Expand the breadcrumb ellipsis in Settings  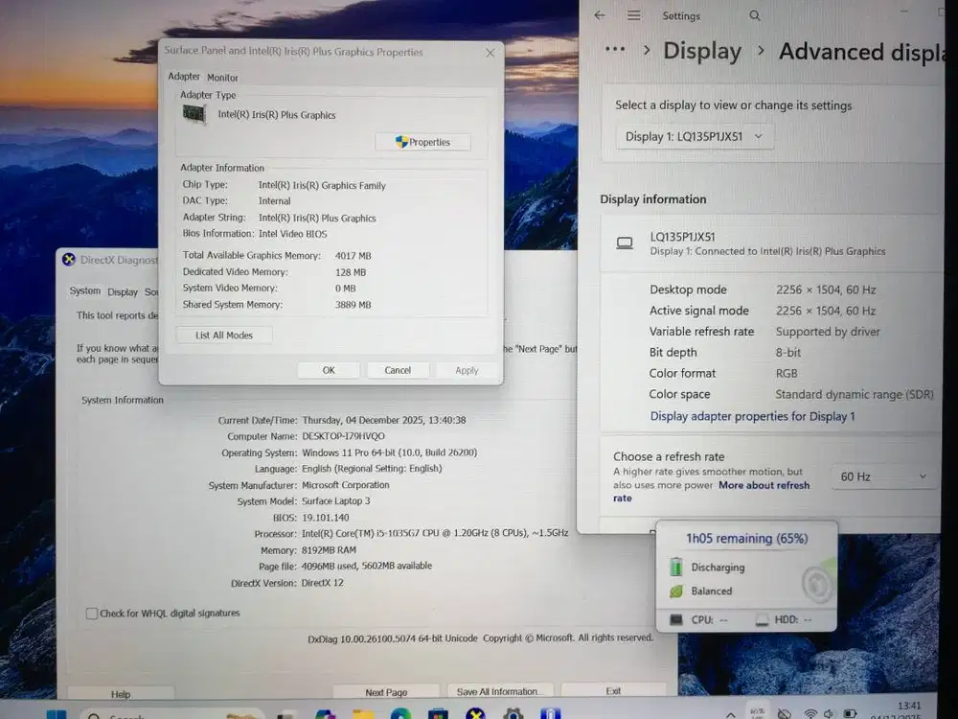tap(615, 50)
